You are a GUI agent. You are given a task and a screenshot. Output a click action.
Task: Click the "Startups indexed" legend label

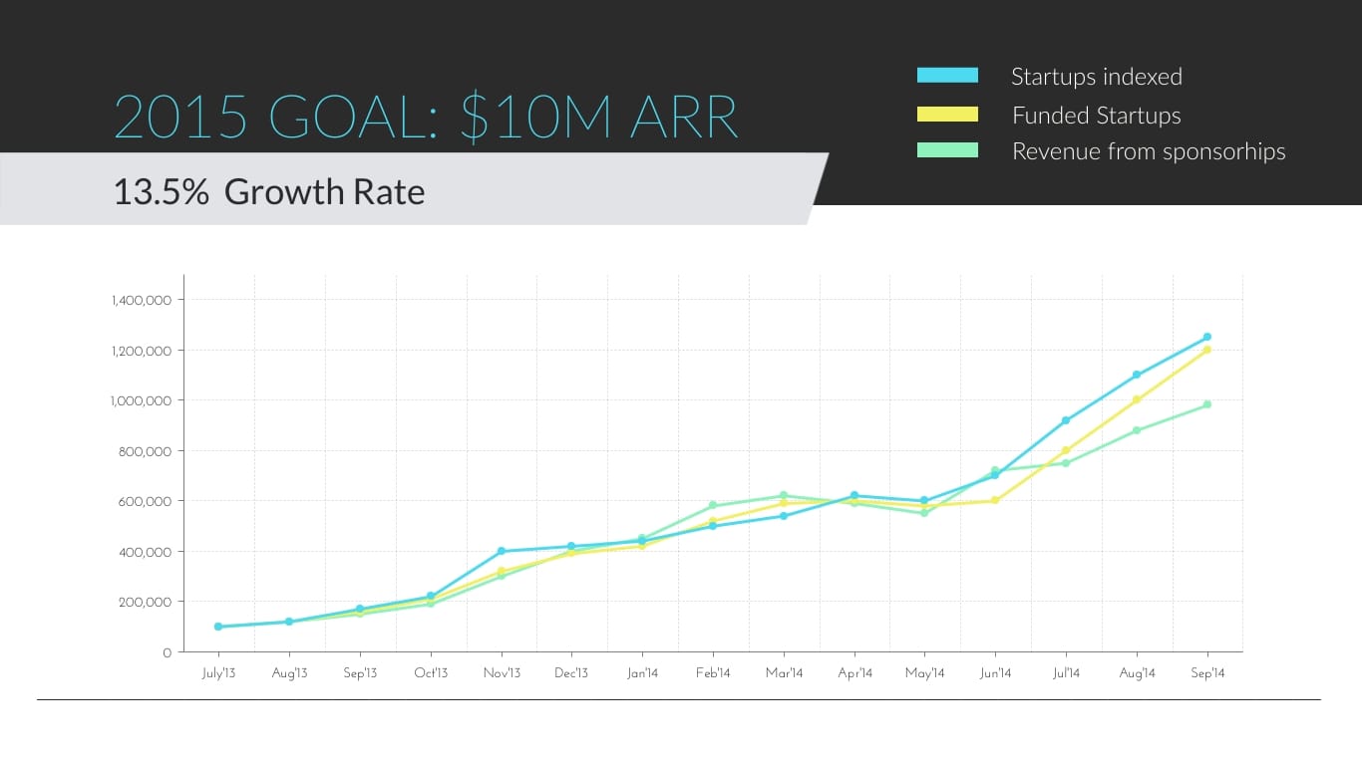[x=1096, y=77]
